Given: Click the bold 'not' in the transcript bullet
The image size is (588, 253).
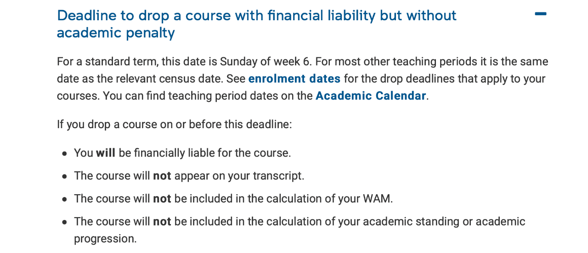Looking at the screenshot, I should [x=162, y=176].
